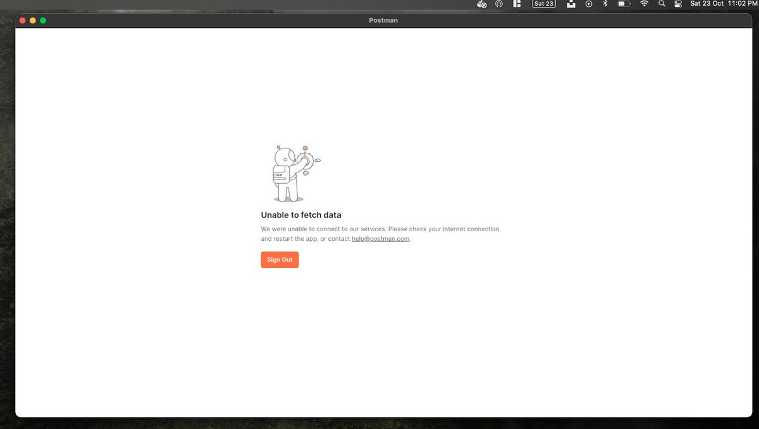This screenshot has width=759, height=429.
Task: Click the play circle menu bar icon
Action: point(589,4)
